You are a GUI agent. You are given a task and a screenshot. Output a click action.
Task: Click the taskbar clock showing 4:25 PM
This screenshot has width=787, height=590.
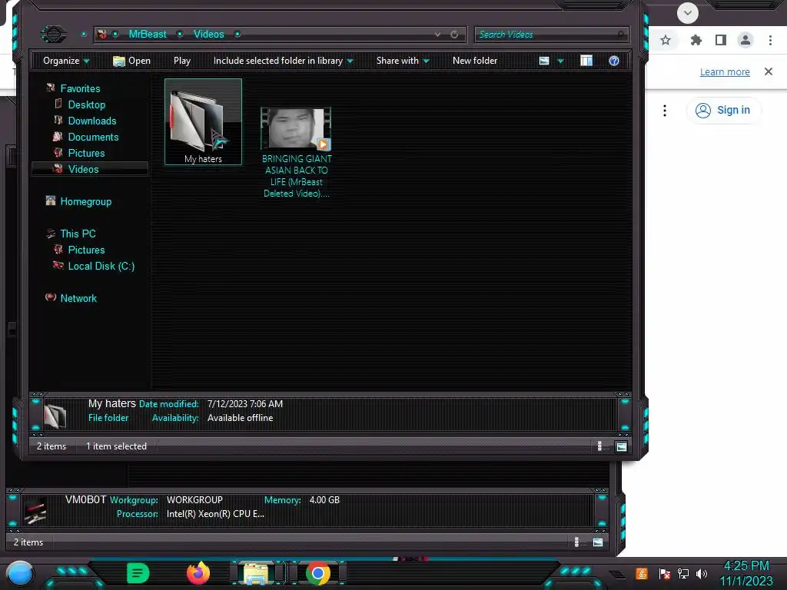pyautogui.click(x=746, y=573)
